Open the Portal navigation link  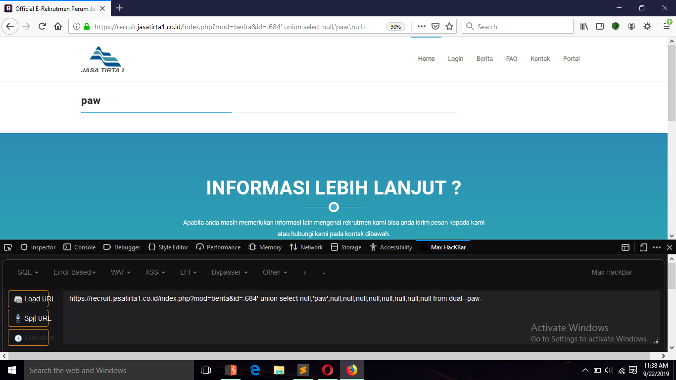pos(571,59)
